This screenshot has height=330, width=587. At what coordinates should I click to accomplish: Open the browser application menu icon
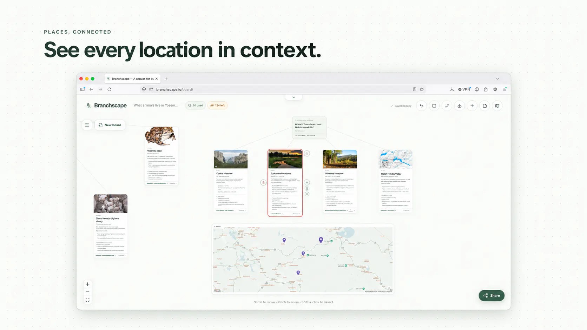504,89
